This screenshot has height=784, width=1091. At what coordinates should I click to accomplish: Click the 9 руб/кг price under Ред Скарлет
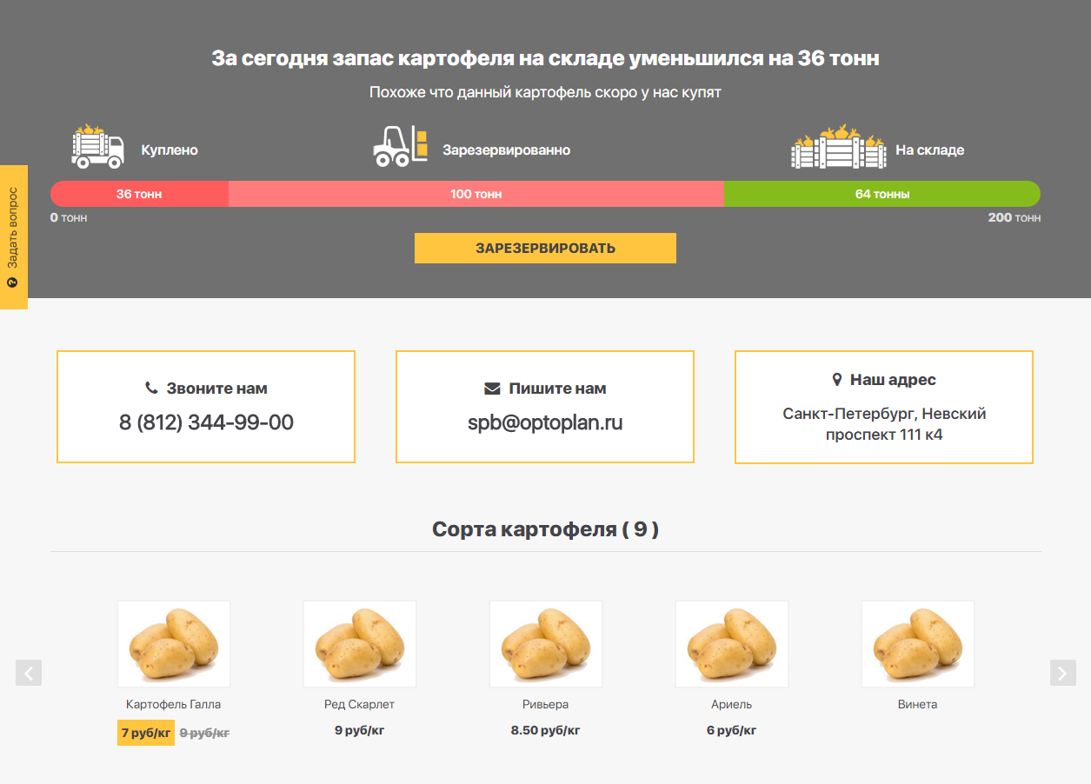[x=360, y=730]
